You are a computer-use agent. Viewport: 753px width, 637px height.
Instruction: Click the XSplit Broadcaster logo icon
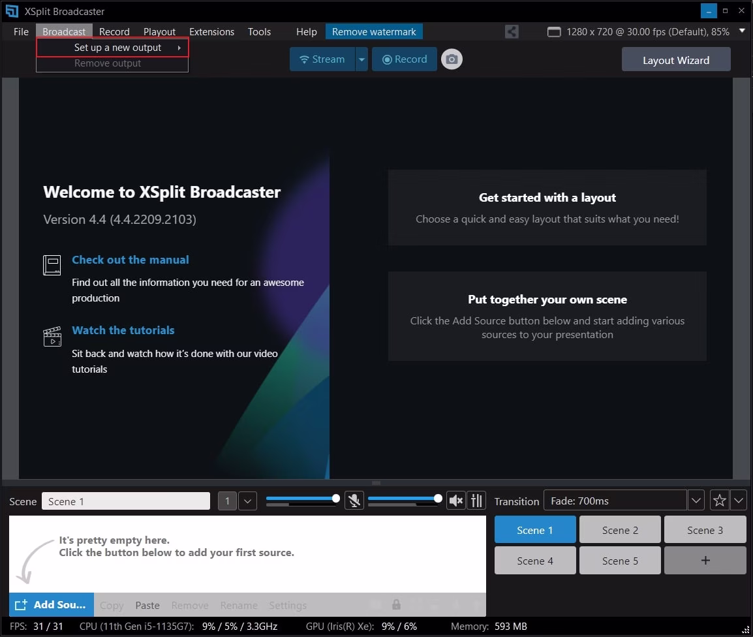[x=12, y=10]
